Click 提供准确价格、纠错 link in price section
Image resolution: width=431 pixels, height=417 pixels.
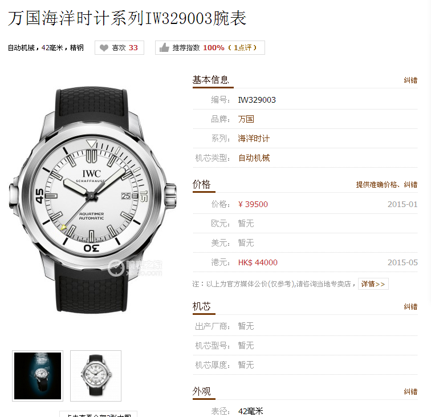point(387,185)
